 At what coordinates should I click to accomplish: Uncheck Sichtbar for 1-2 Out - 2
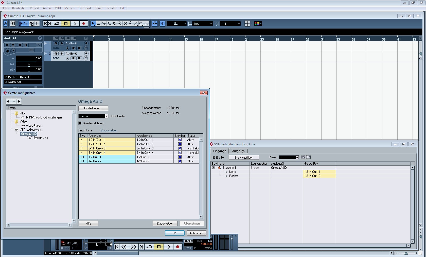pos(180,161)
